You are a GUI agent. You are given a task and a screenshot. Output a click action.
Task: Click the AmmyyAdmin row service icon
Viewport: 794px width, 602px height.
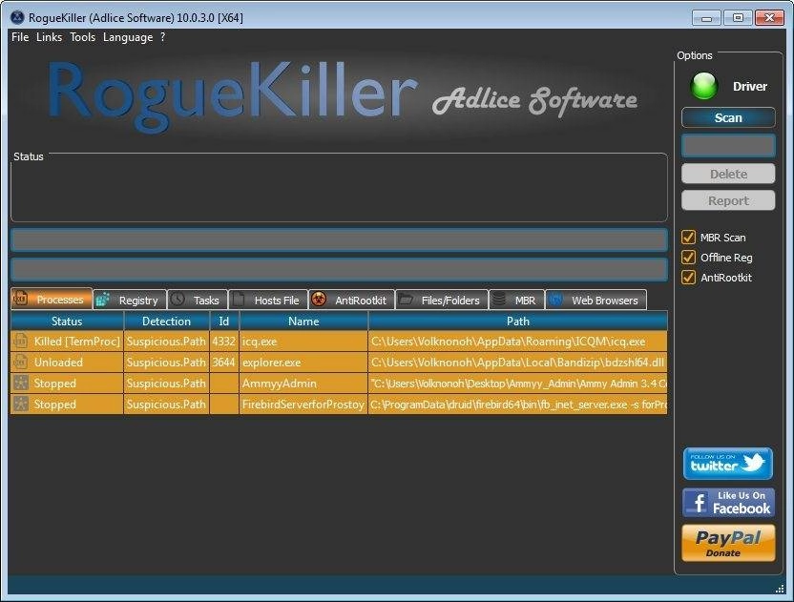pyautogui.click(x=20, y=384)
